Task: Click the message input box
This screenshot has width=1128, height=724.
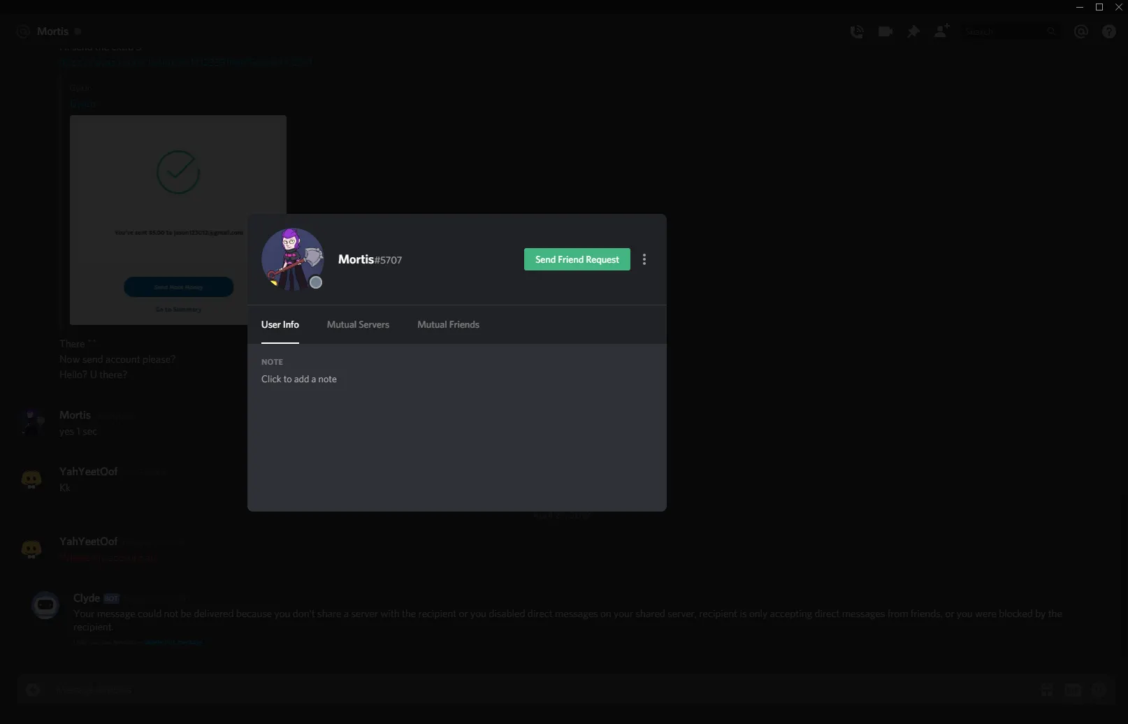Action: (x=489, y=690)
